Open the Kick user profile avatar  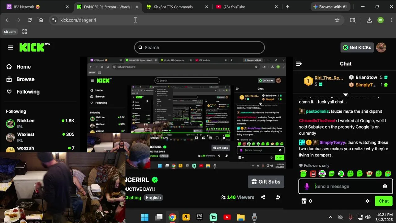381,47
